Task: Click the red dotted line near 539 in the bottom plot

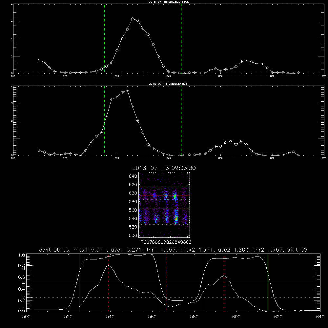Action: [x=108, y=282]
